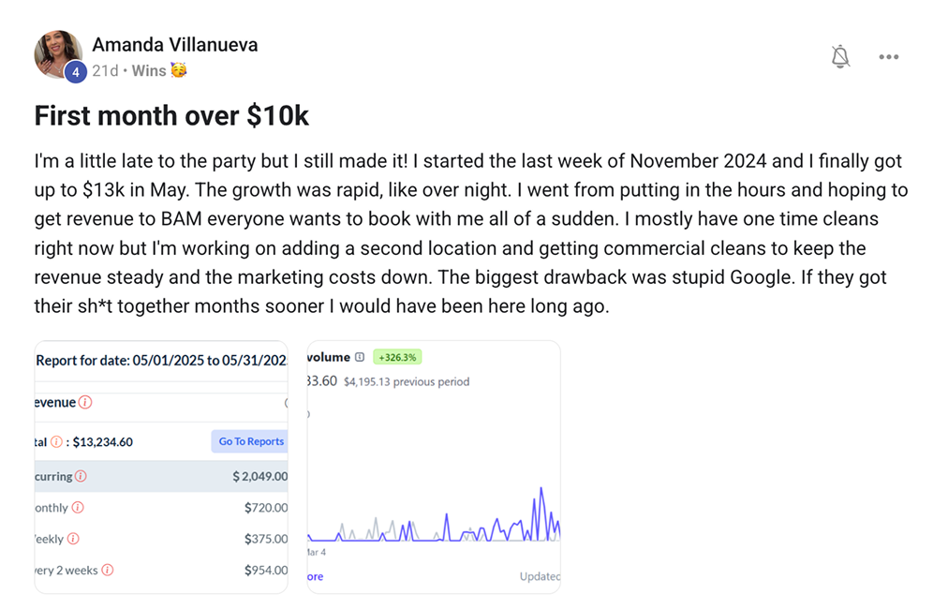Click Amanda Villanueva's profile picture
Image resolution: width=948 pixels, height=609 pixels.
point(58,53)
